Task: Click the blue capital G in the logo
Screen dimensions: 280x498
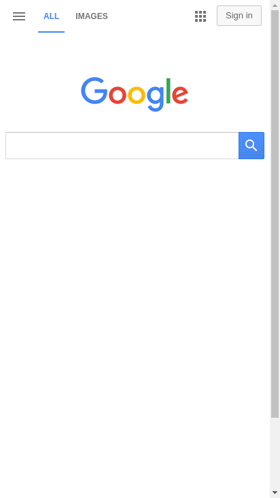Action: click(94, 90)
